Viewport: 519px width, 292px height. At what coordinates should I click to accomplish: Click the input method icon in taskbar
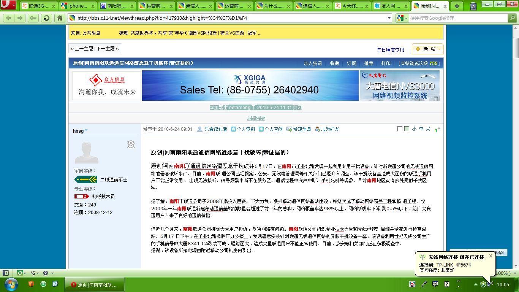coord(412,284)
